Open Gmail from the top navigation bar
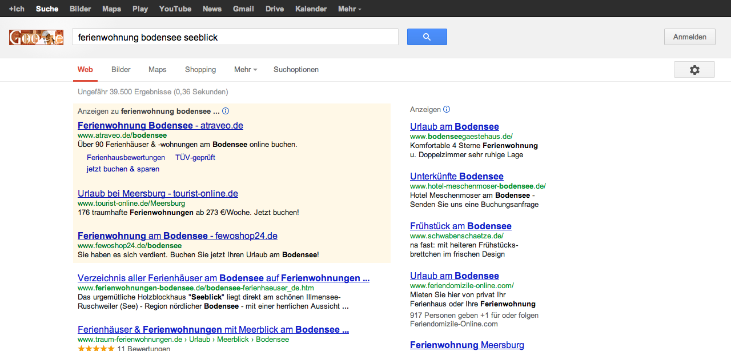Image resolution: width=731 pixels, height=351 pixels. coord(243,9)
